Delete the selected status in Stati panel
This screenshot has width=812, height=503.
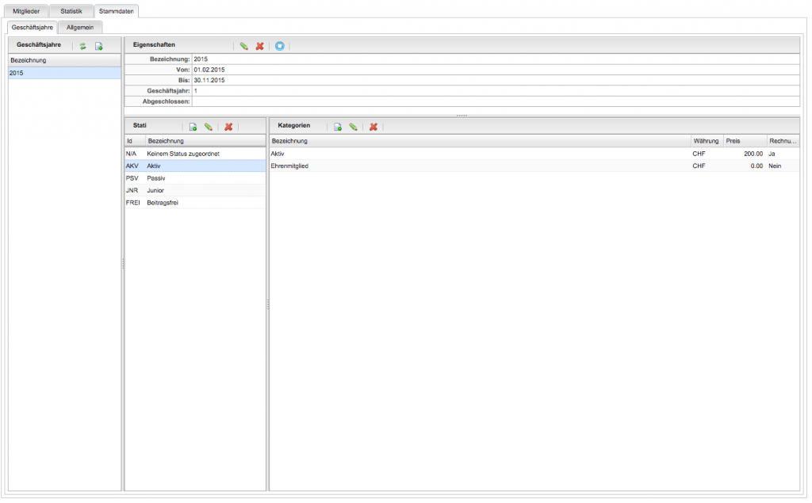[228, 127]
